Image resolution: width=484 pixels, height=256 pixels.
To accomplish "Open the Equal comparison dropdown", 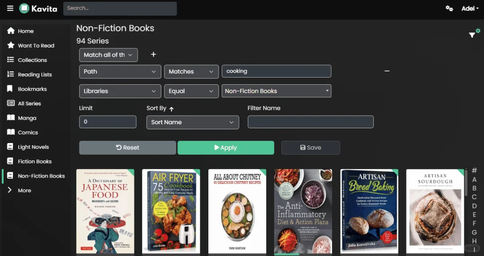I will click(x=191, y=91).
